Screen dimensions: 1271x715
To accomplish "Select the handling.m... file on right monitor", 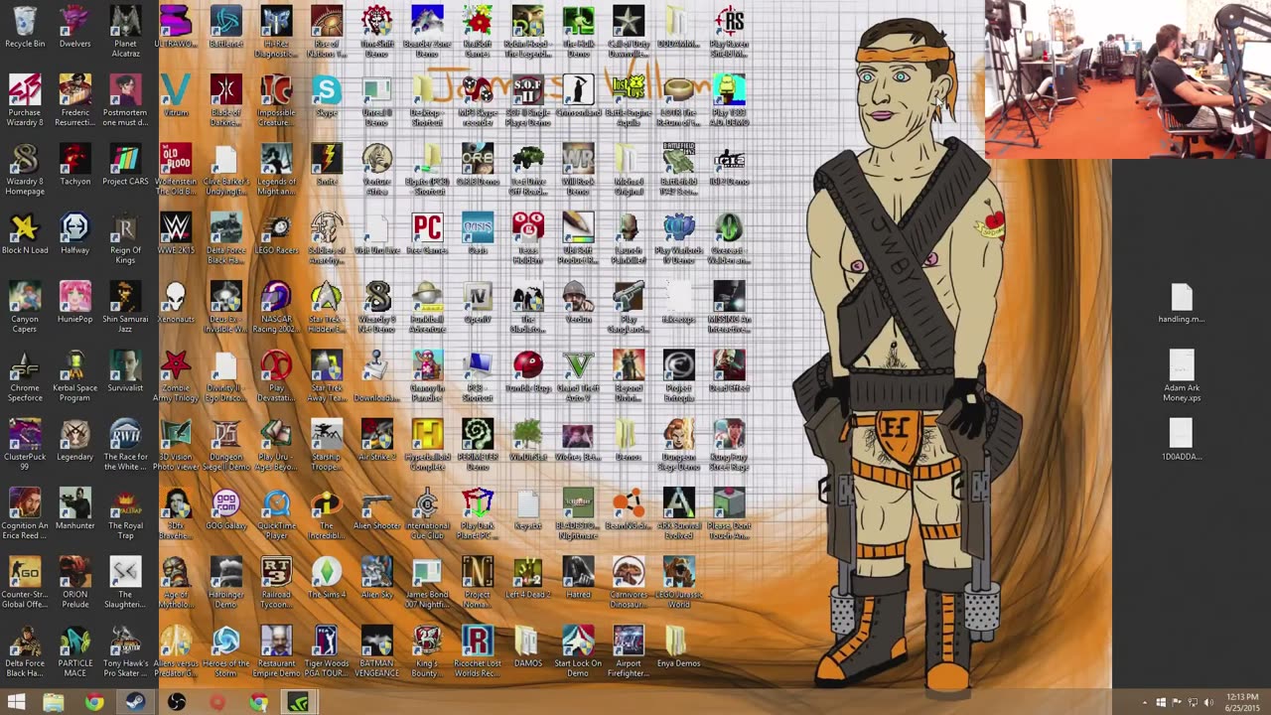I will coord(1181,302).
